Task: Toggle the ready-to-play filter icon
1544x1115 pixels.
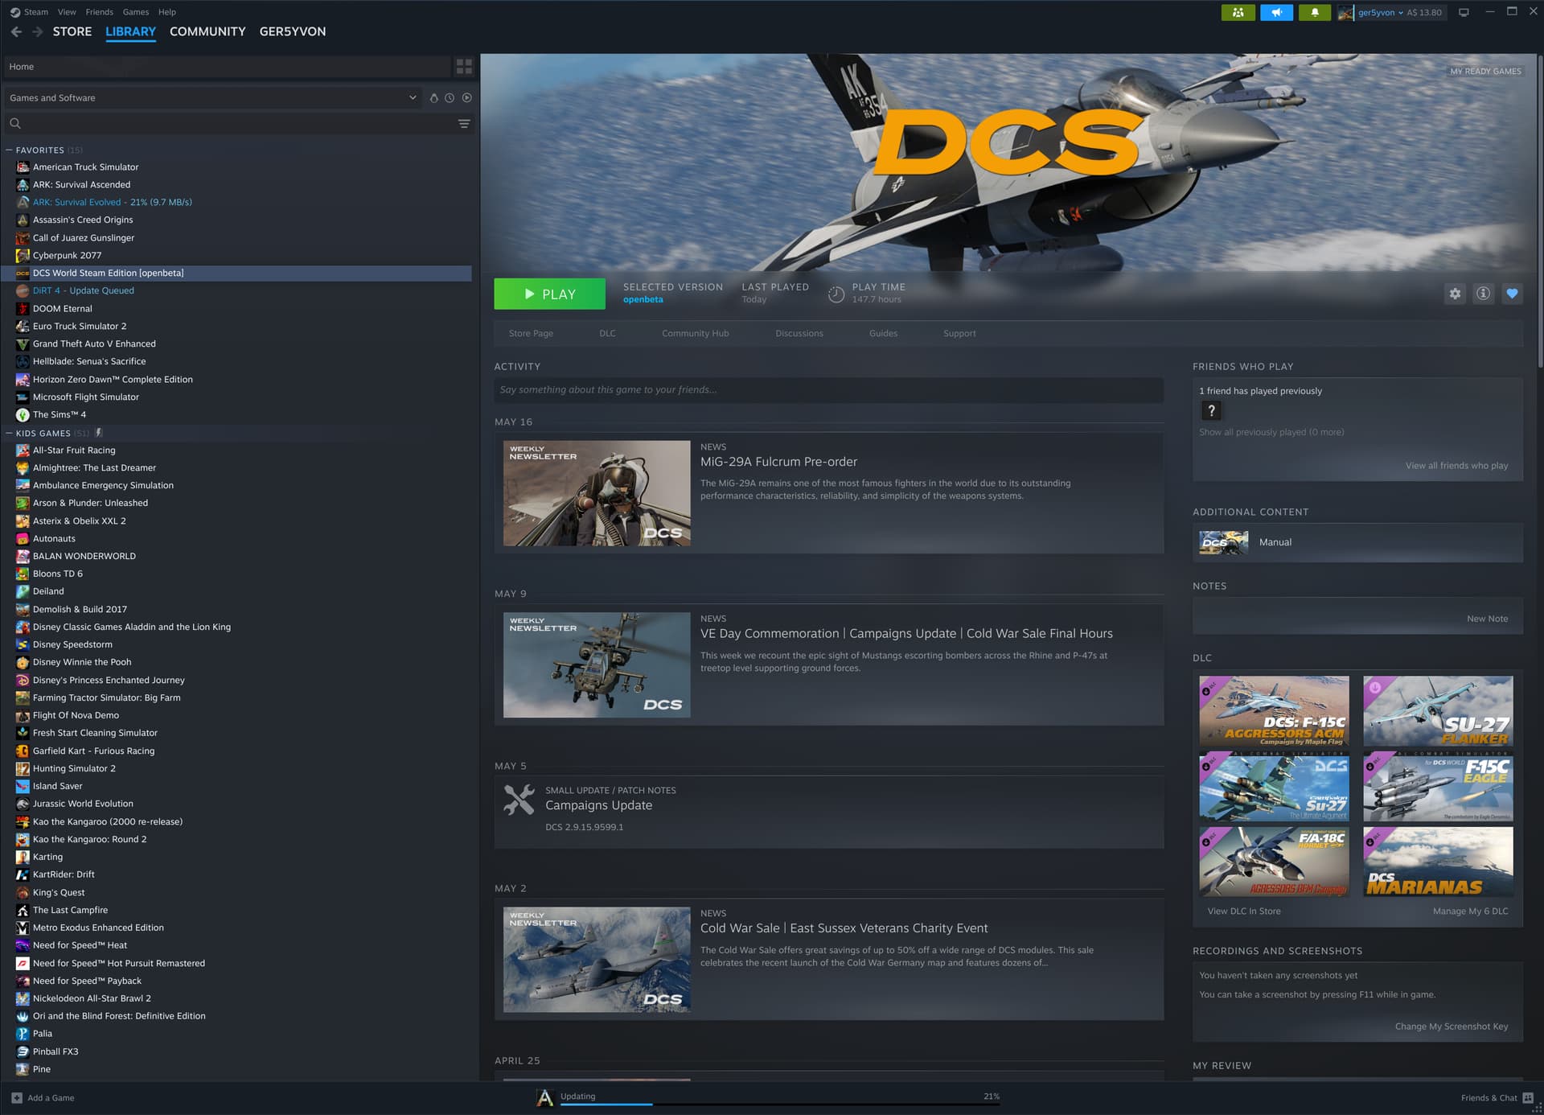Action: click(x=467, y=98)
